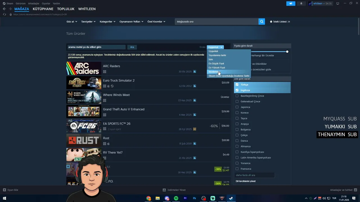The image size is (360, 202).
Task: Click the review icon on Euro Truck Simulator 2 row
Action: (x=195, y=86)
